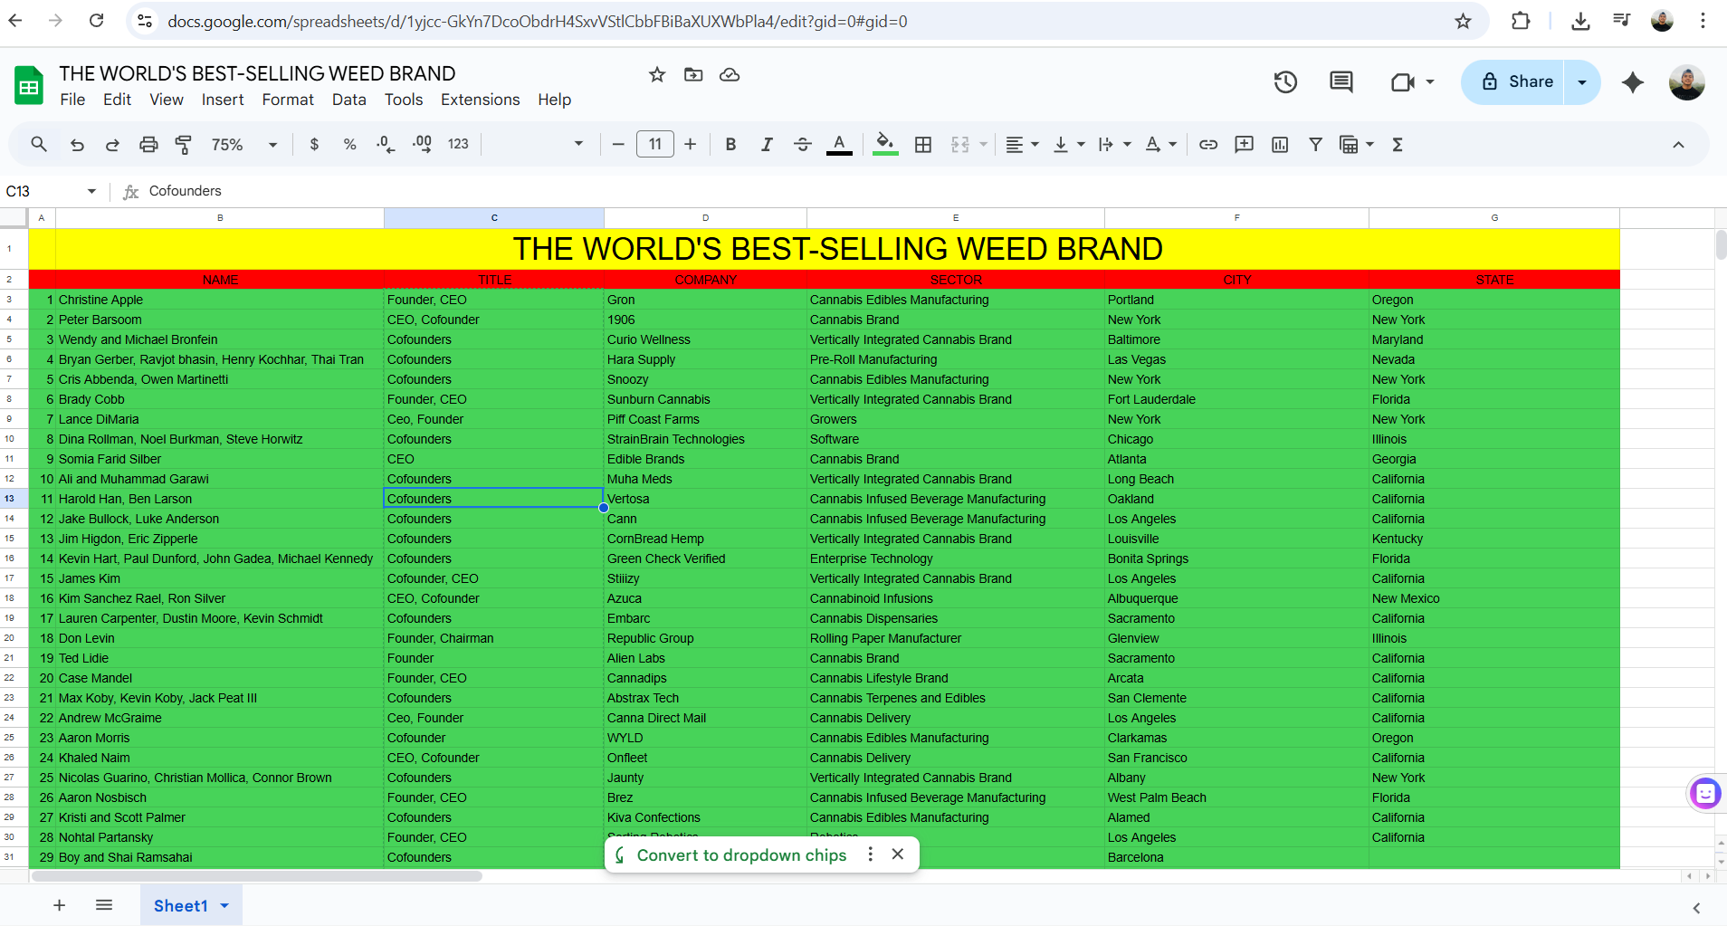The width and height of the screenshot is (1727, 926).
Task: Click the paint format icon
Action: click(184, 145)
